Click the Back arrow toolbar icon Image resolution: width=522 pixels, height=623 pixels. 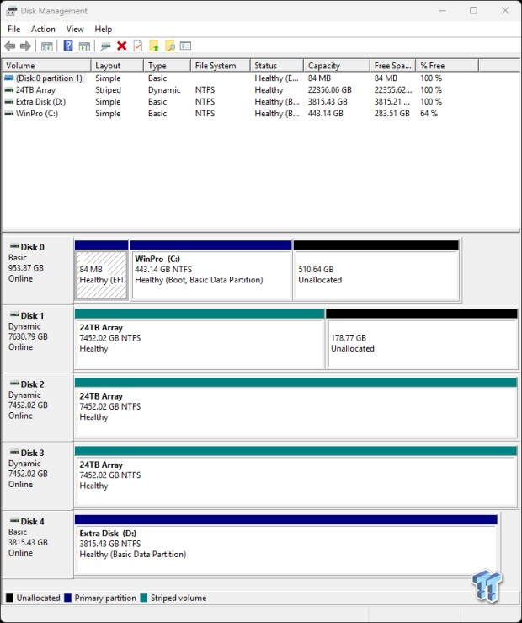tap(10, 46)
